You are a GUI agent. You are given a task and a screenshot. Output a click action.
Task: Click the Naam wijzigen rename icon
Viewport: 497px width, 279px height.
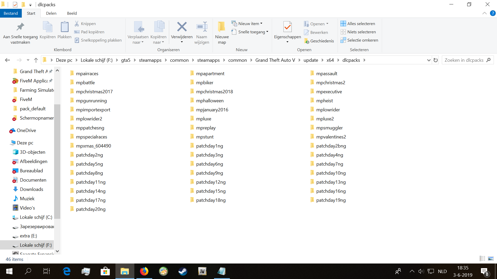202,27
